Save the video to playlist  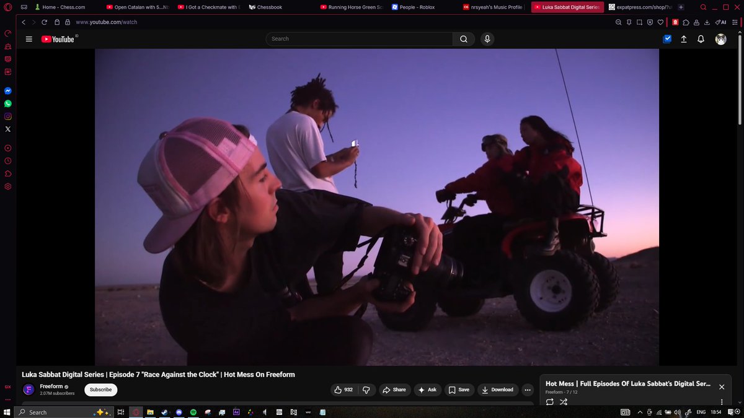click(x=459, y=390)
